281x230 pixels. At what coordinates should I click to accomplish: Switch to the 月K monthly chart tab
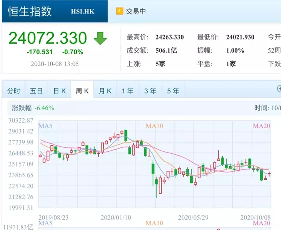(x=105, y=91)
